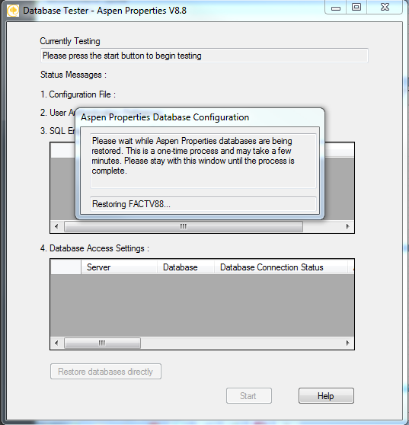Viewport: 409px width, 425px height.
Task: Click the SQL engine list scrollbar thumb
Action: [x=184, y=226]
